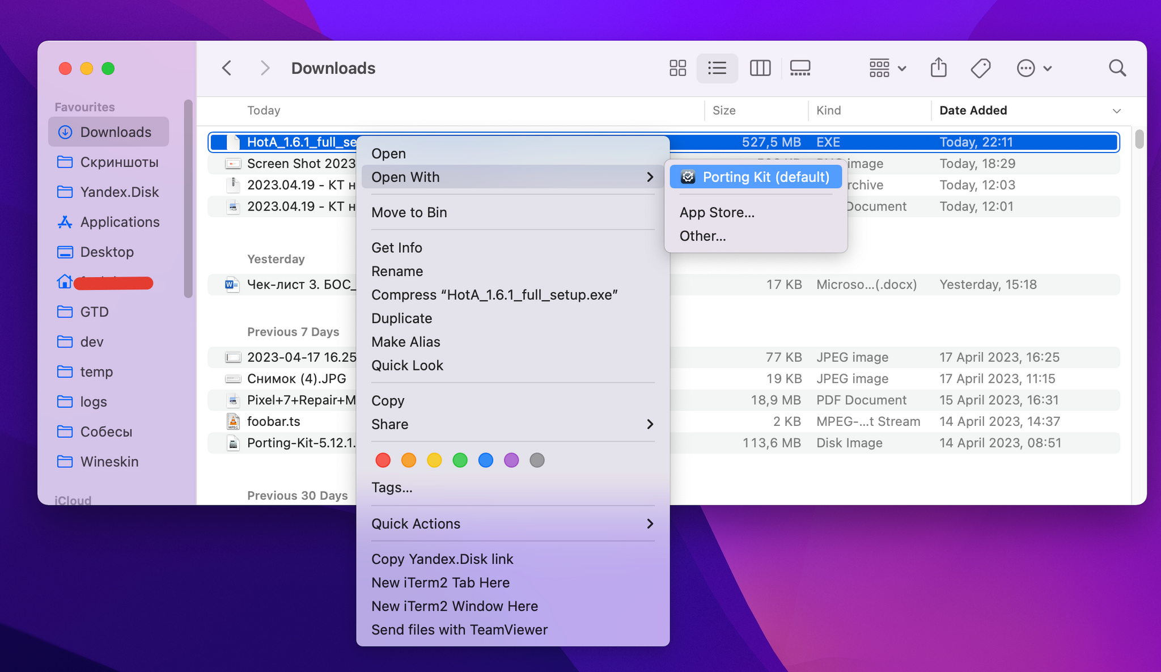Select Copy Yandex.Disk link
The width and height of the screenshot is (1161, 672).
coord(512,559)
